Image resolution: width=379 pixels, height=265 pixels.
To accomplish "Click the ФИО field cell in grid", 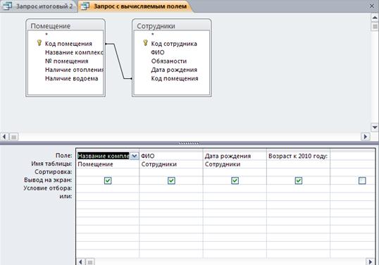I will (x=171, y=156).
